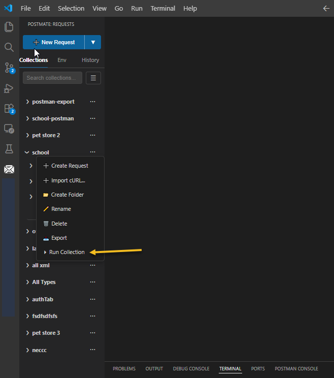Switch to the Collections tab
Viewport: 334px width, 378px height.
pos(34,60)
